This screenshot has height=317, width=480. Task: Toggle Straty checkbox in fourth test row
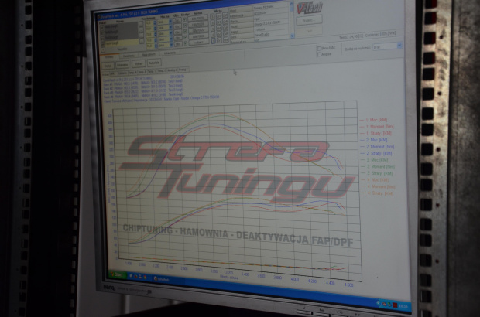(x=185, y=37)
